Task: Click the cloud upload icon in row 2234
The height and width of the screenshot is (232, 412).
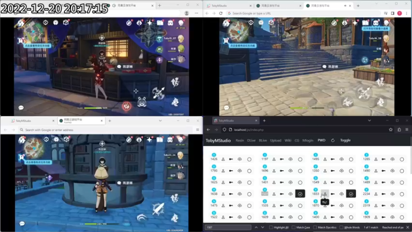Action: point(392,194)
